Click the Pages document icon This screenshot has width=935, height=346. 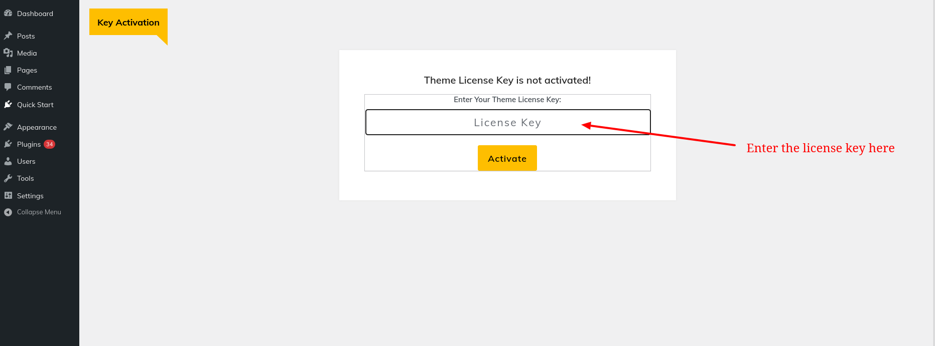(x=8, y=70)
